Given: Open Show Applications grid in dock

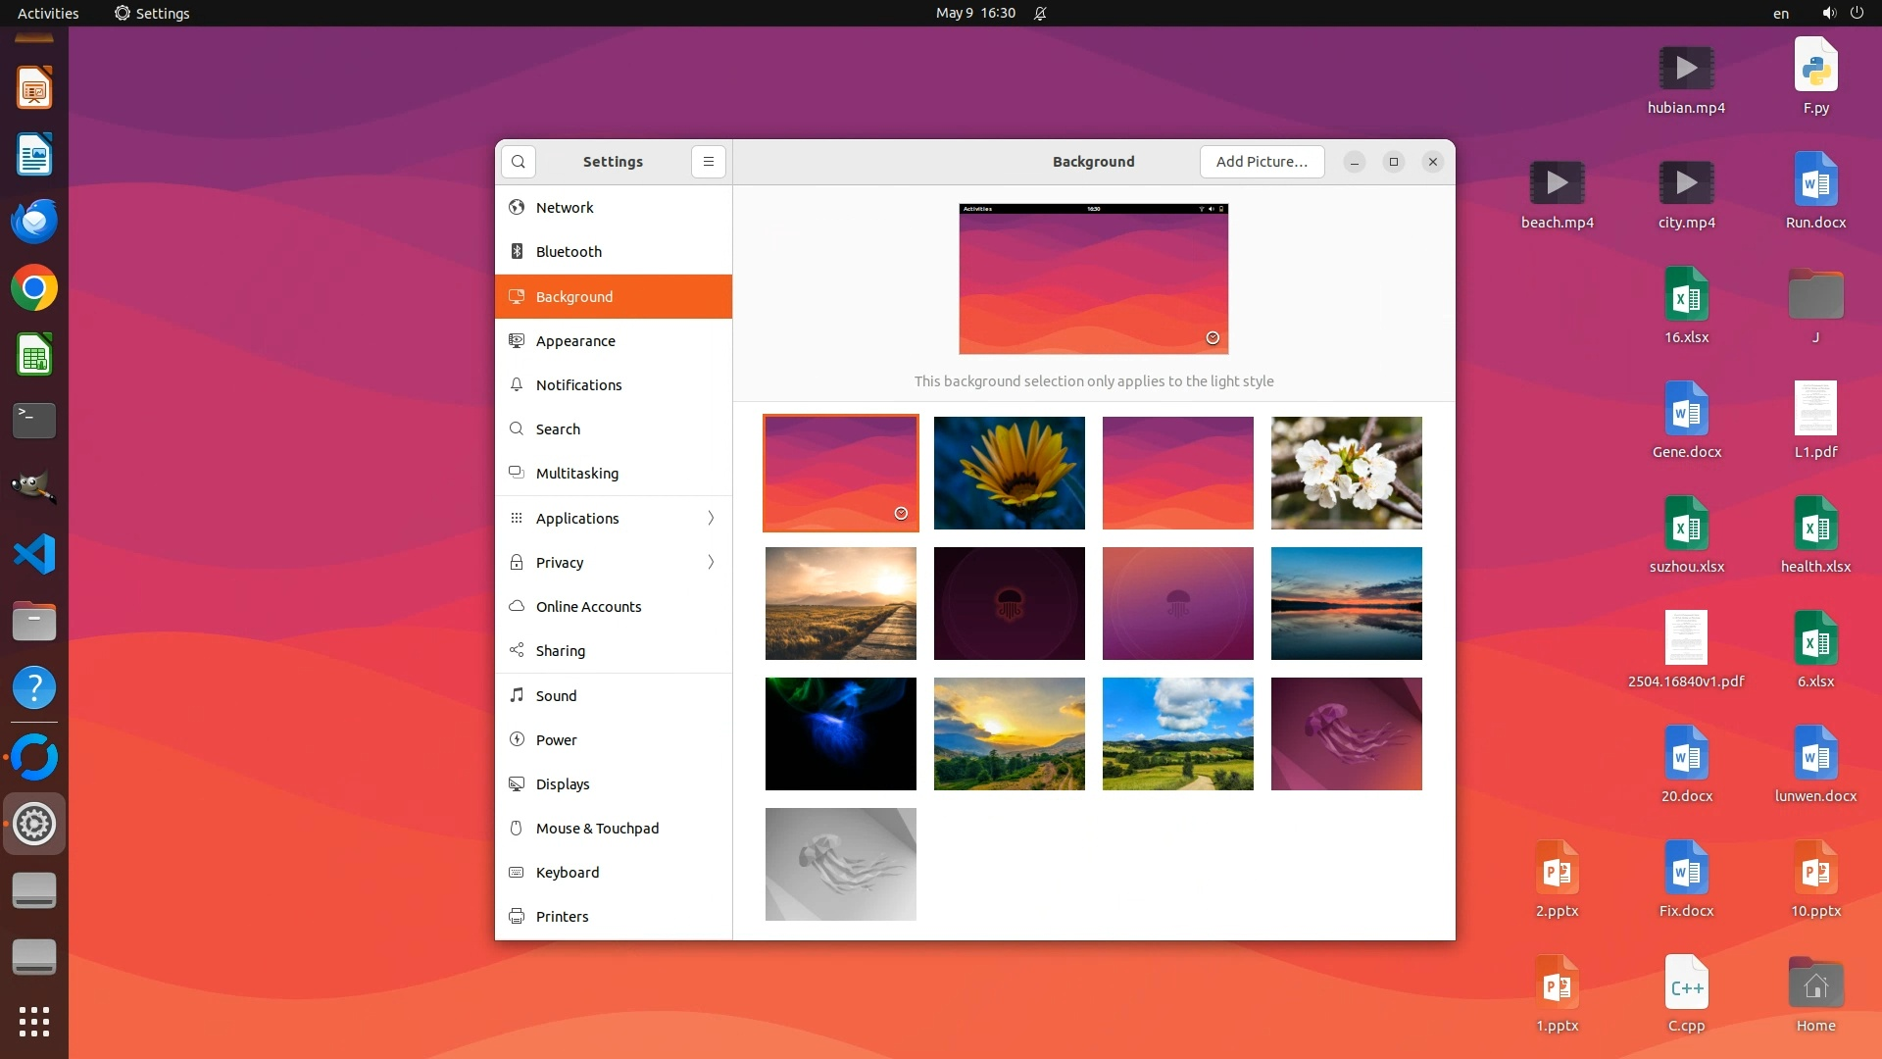Looking at the screenshot, I should 34,1022.
